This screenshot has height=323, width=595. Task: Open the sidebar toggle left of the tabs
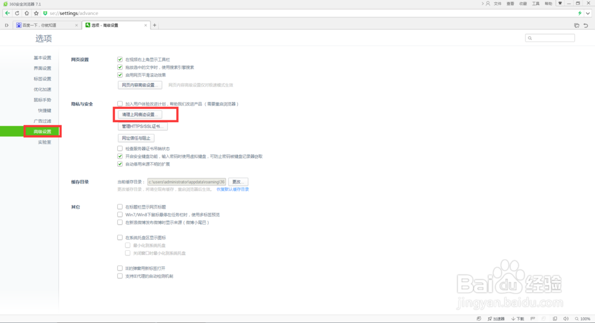[7, 26]
